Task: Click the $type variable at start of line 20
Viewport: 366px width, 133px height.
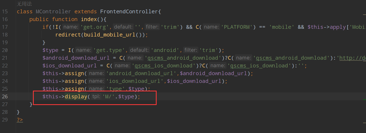Action: pos(50,50)
